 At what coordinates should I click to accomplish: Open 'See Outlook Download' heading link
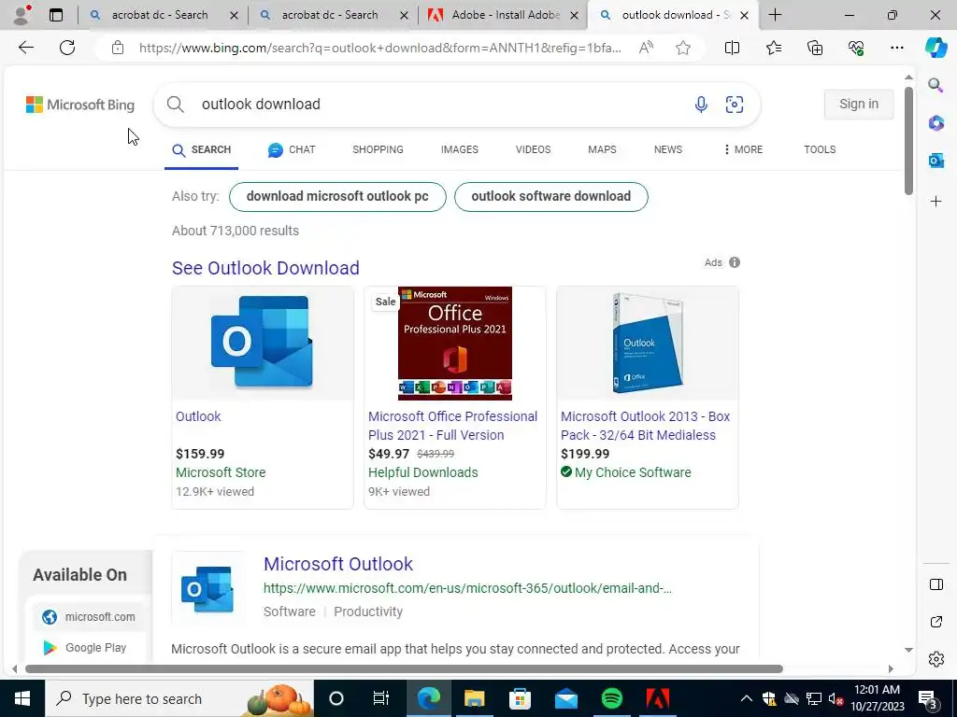pyautogui.click(x=265, y=268)
